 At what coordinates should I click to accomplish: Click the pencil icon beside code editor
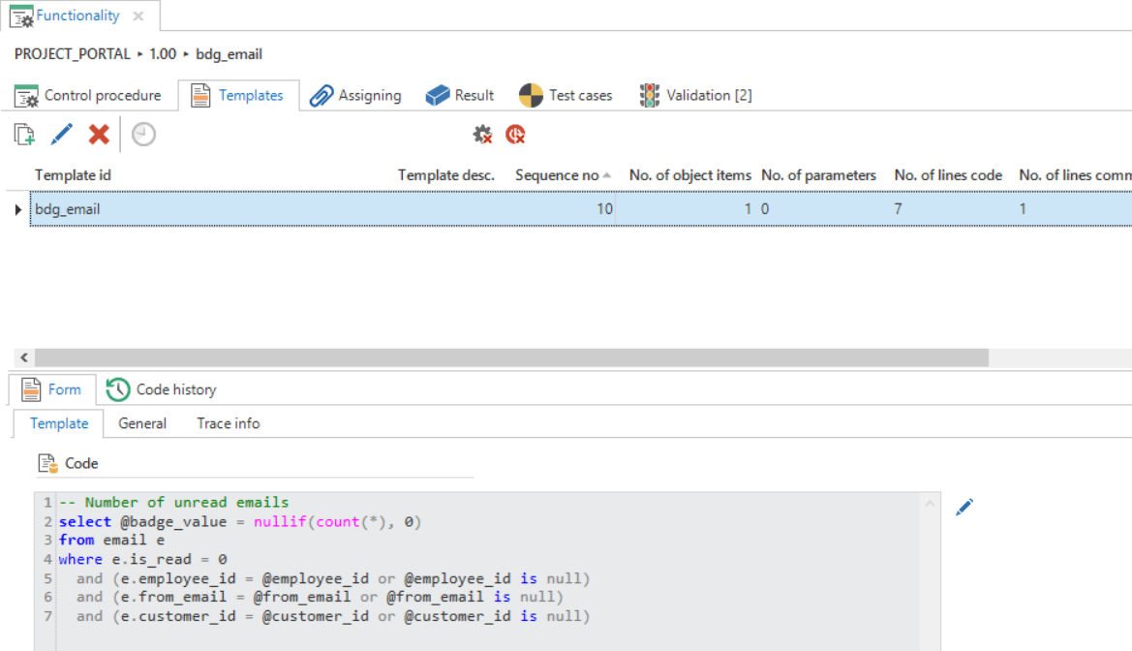click(964, 507)
